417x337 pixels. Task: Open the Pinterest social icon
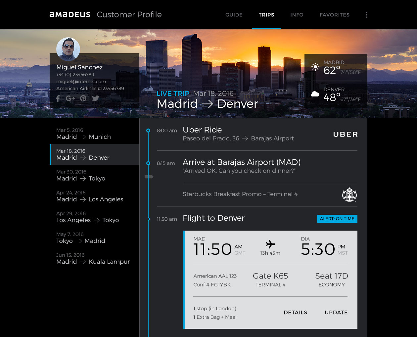83,98
